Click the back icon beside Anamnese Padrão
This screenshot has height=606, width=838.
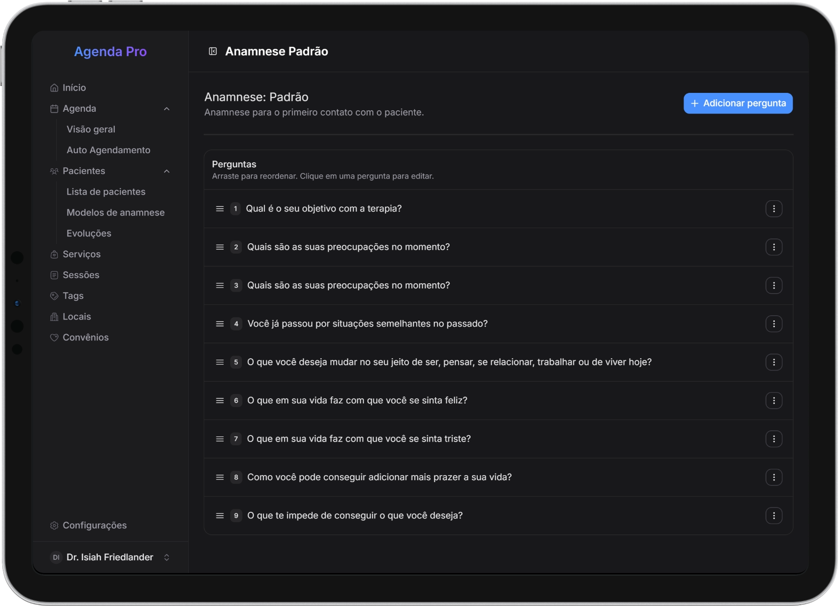click(213, 51)
